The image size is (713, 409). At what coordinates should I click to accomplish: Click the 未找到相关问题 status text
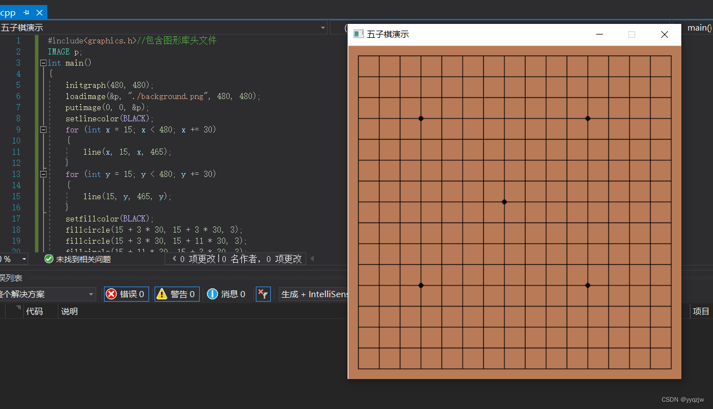pos(83,259)
